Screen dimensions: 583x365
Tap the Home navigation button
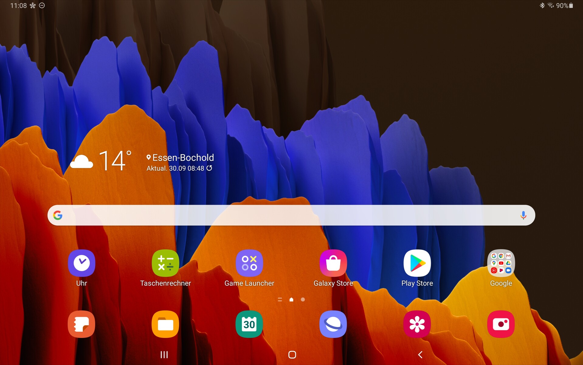[292, 355]
